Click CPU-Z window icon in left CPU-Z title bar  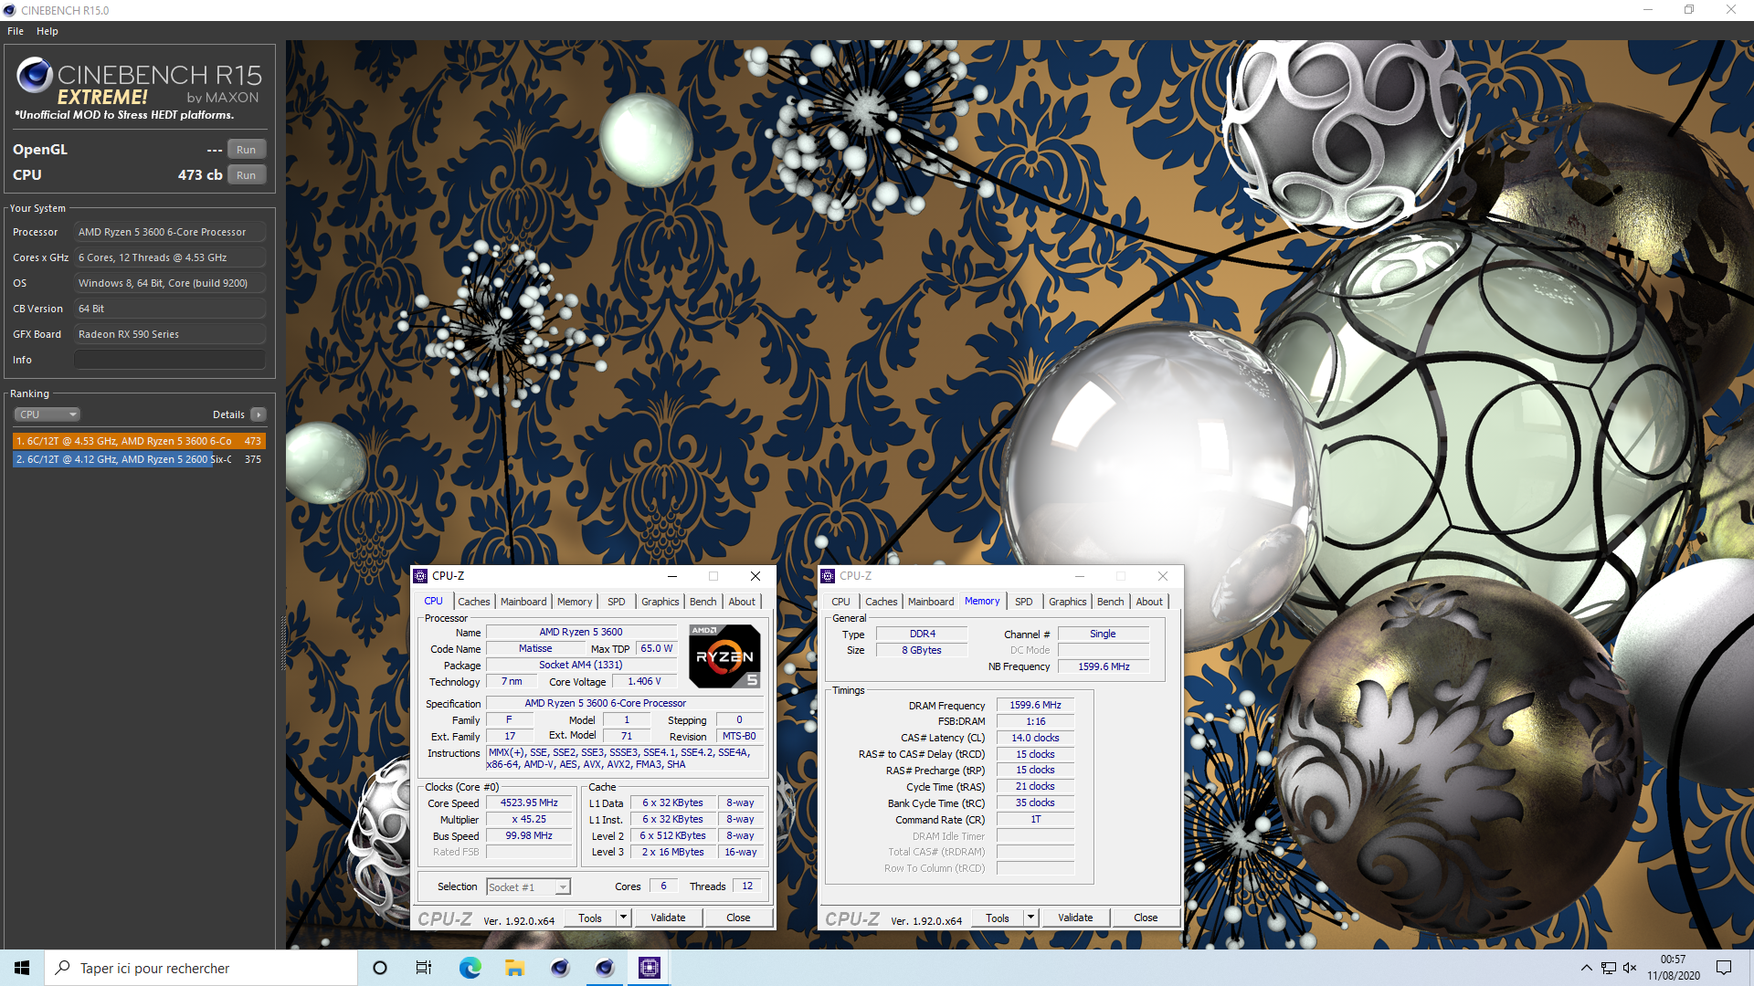(x=420, y=576)
